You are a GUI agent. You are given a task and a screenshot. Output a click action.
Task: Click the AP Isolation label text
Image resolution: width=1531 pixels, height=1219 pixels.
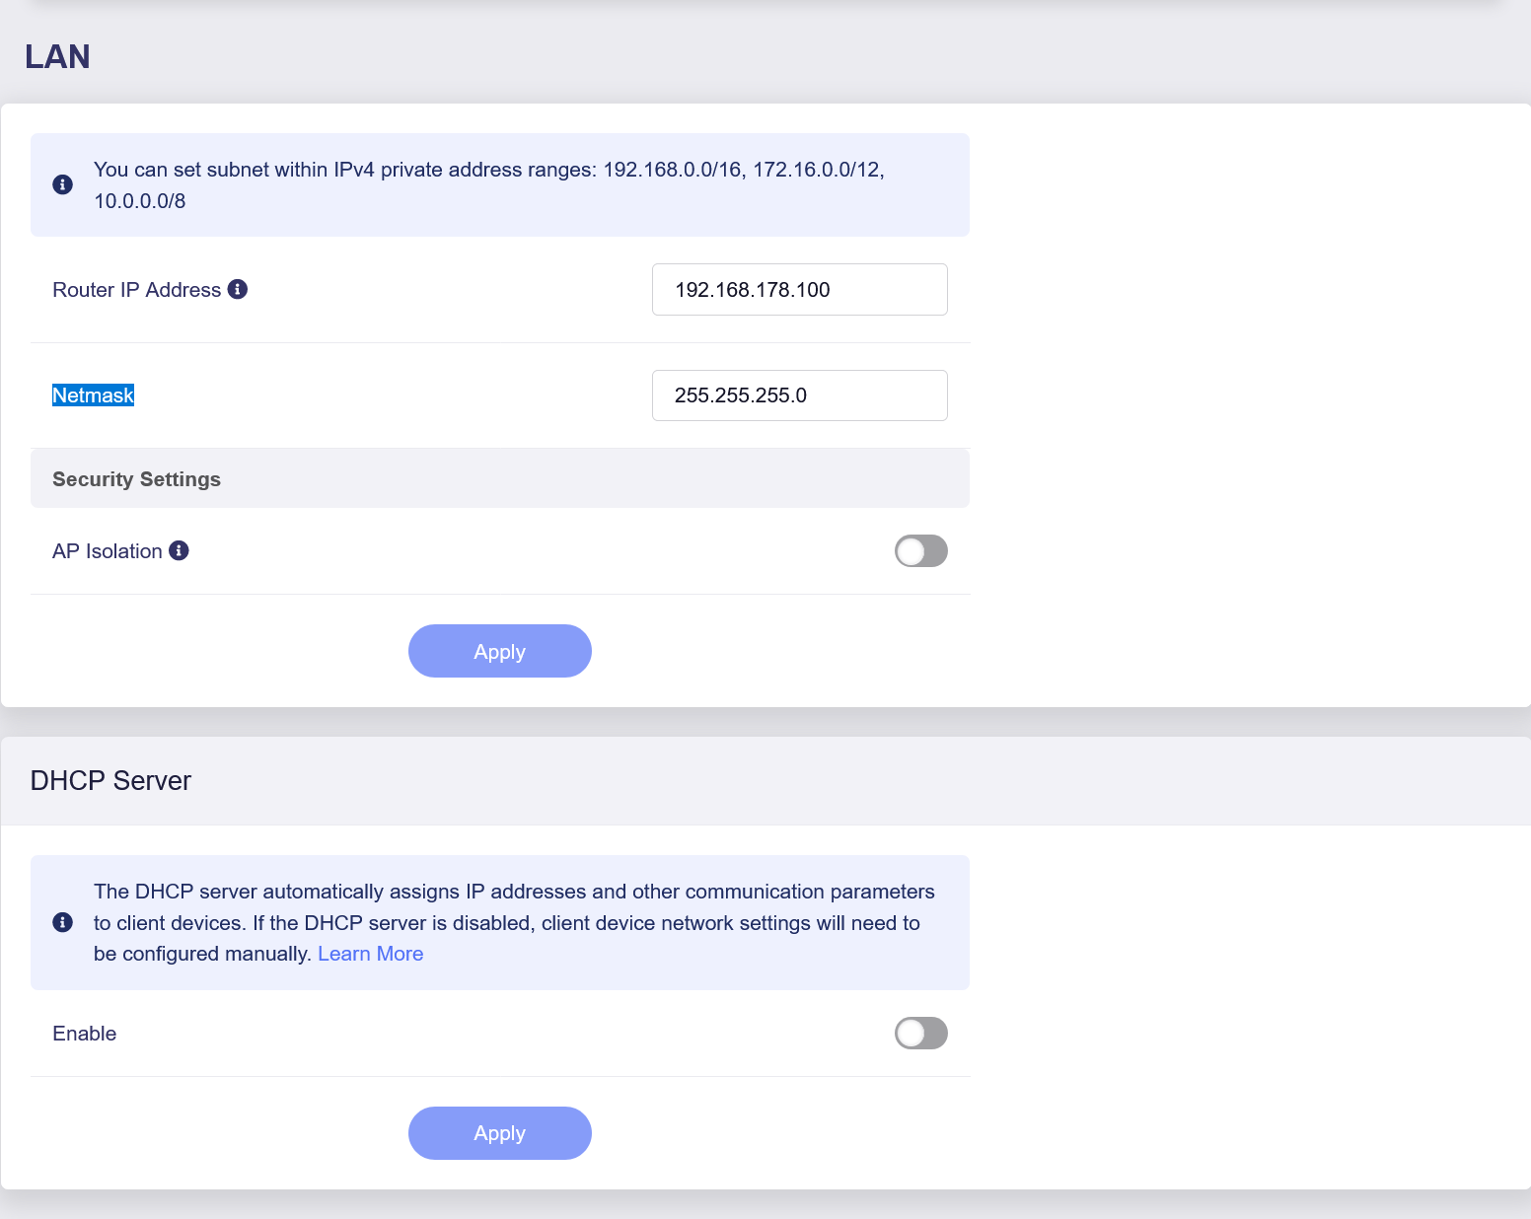click(x=107, y=551)
